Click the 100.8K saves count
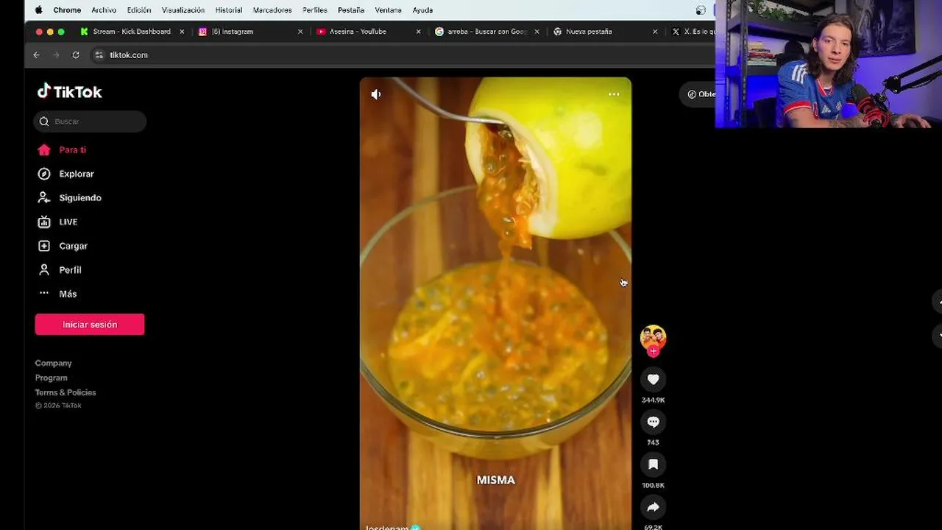The width and height of the screenshot is (942, 530). point(653,485)
